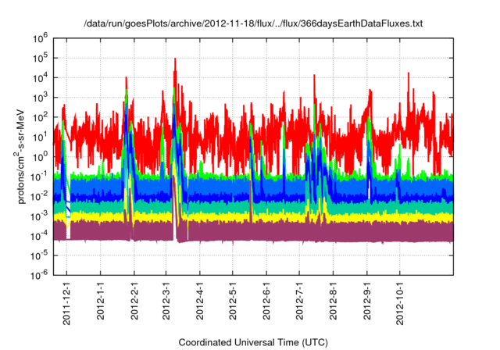Click the 10^3 y-axis tick label
The height and width of the screenshot is (350, 500).
(40, 98)
